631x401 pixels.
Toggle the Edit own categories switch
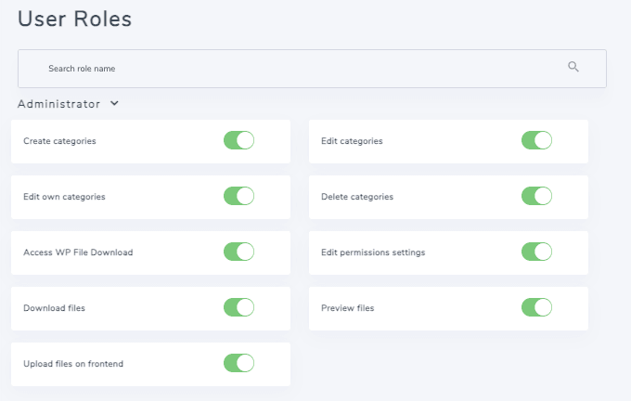pos(238,196)
